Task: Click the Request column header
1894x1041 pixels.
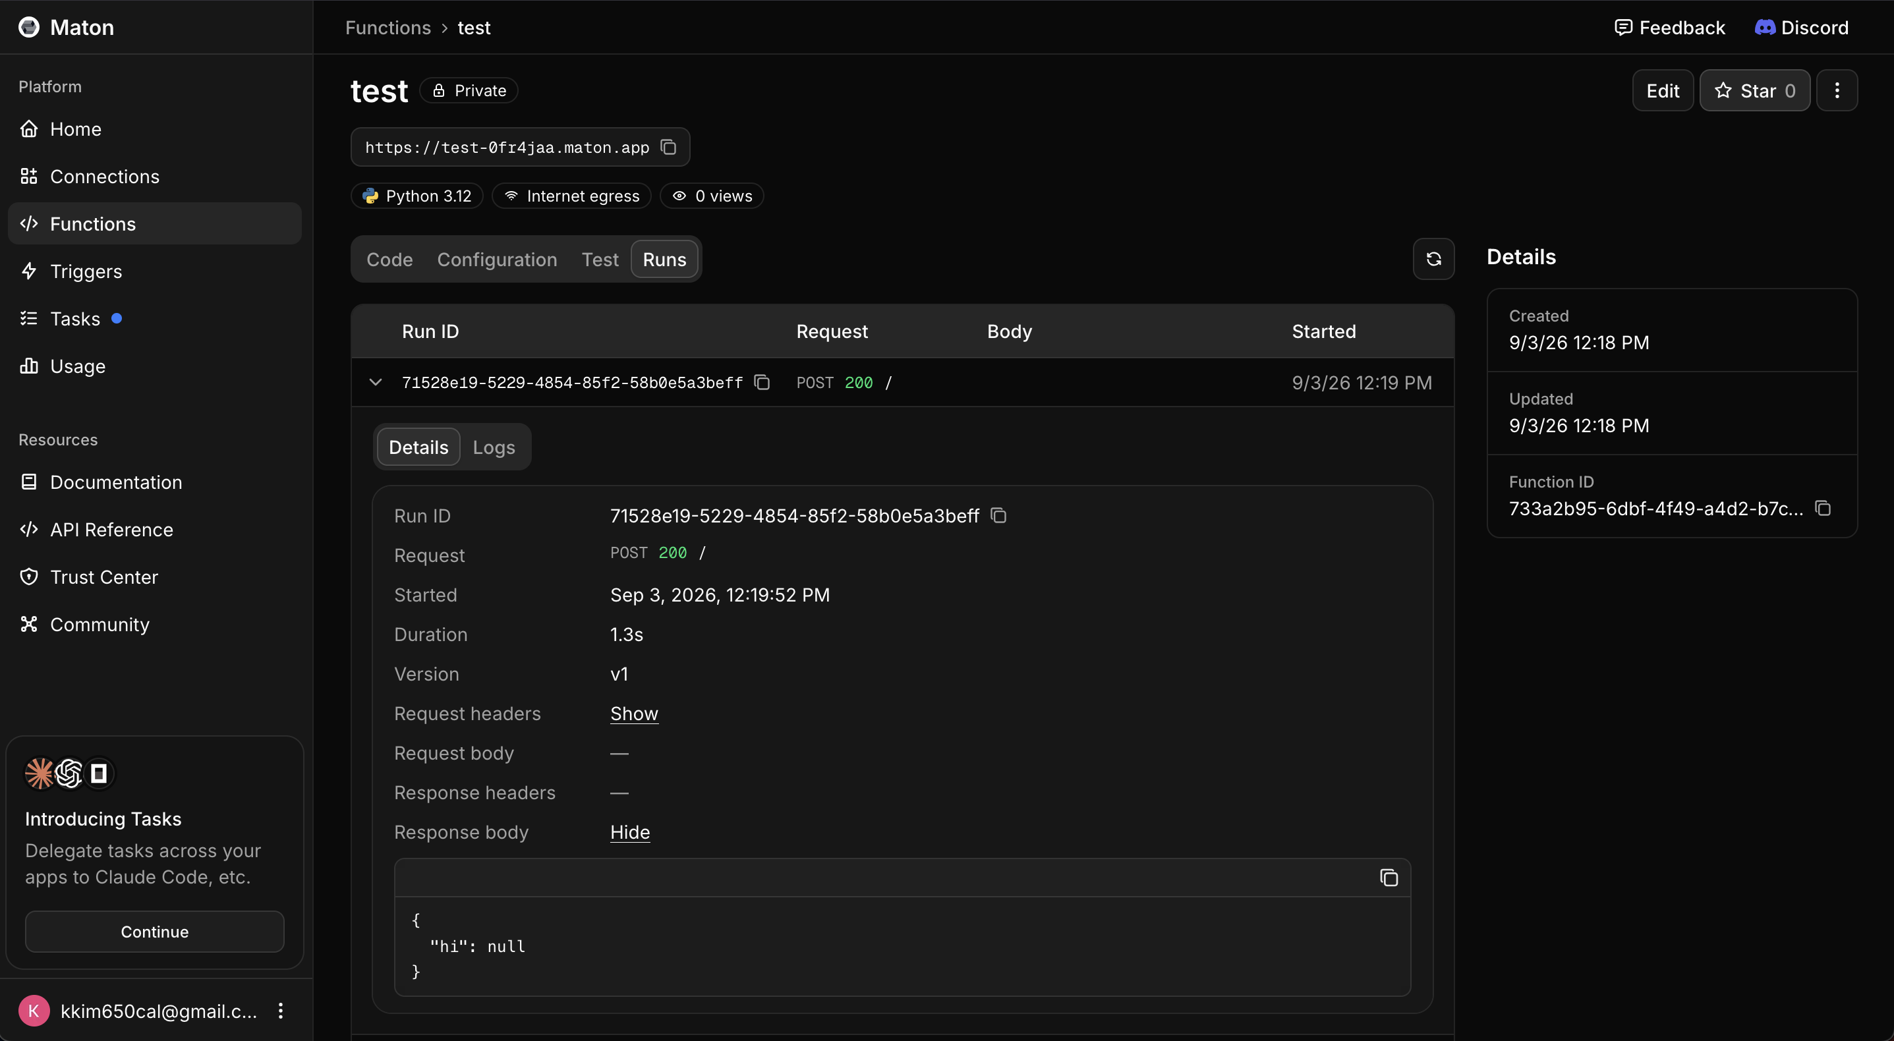Action: pos(832,331)
